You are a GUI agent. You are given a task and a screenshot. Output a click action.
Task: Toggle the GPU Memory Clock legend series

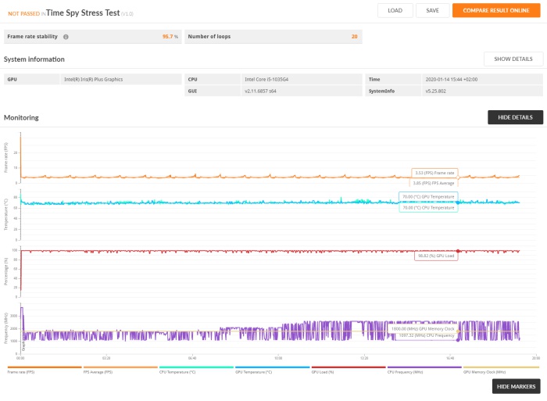click(501, 370)
